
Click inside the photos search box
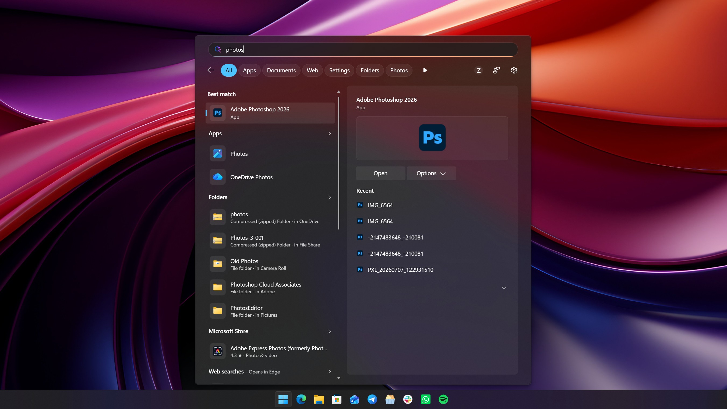(x=363, y=50)
